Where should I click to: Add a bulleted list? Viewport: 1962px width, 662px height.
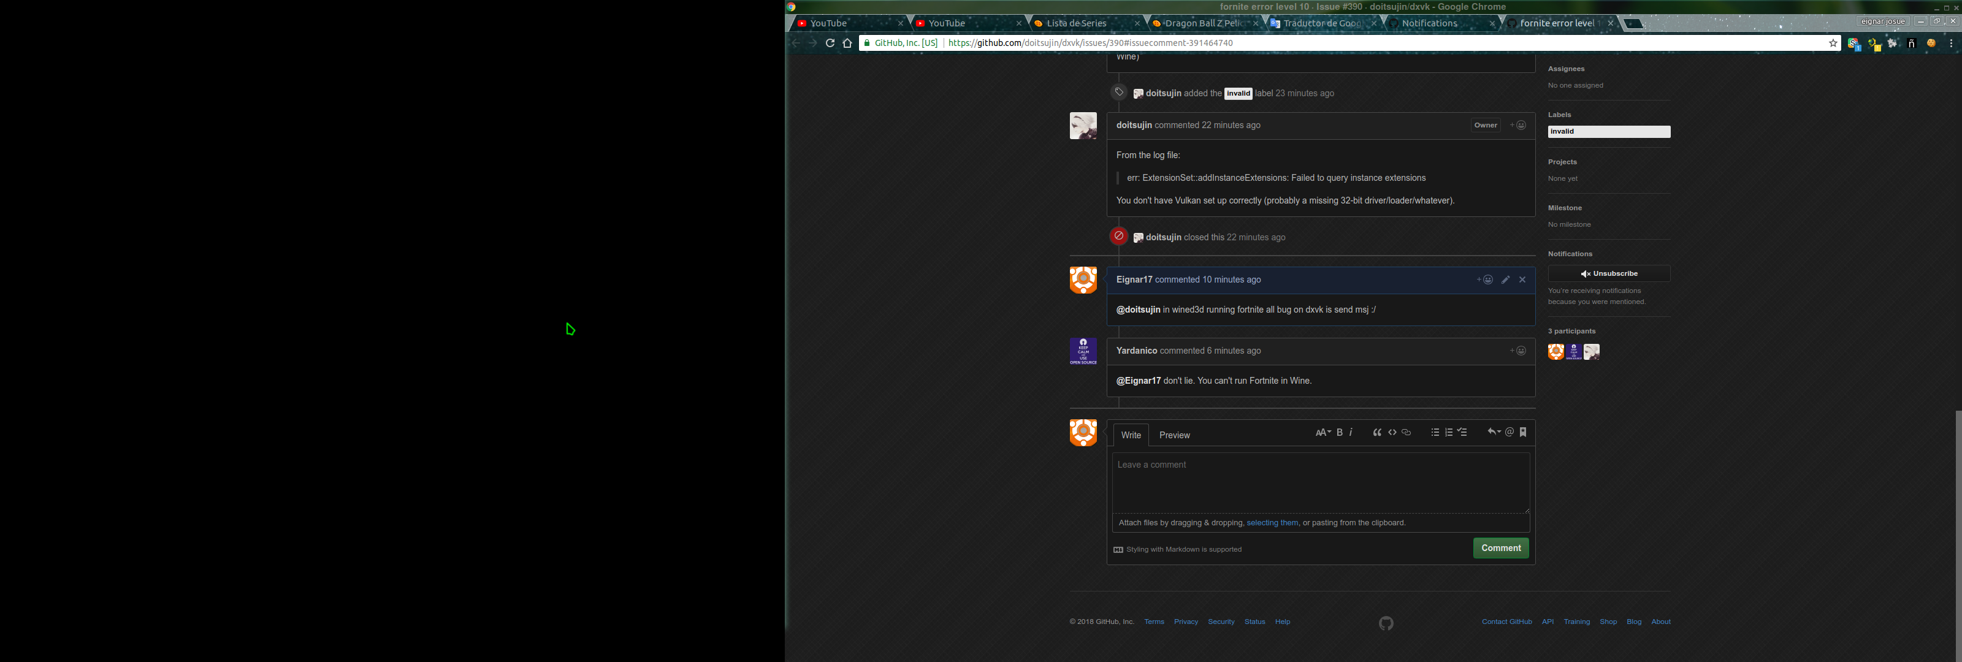[1435, 433]
